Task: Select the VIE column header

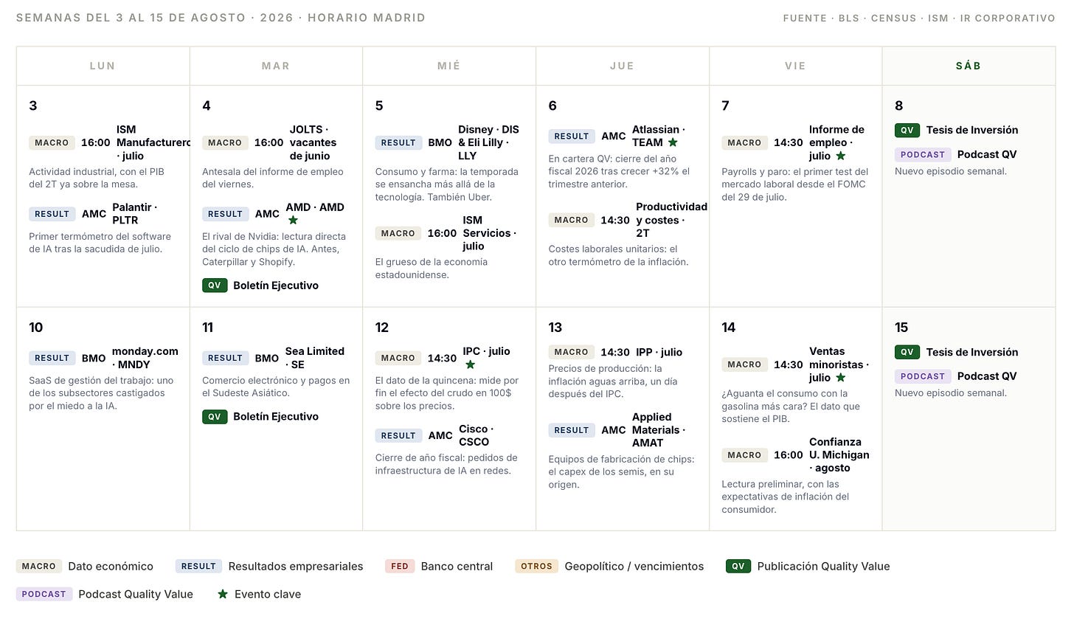Action: click(795, 66)
